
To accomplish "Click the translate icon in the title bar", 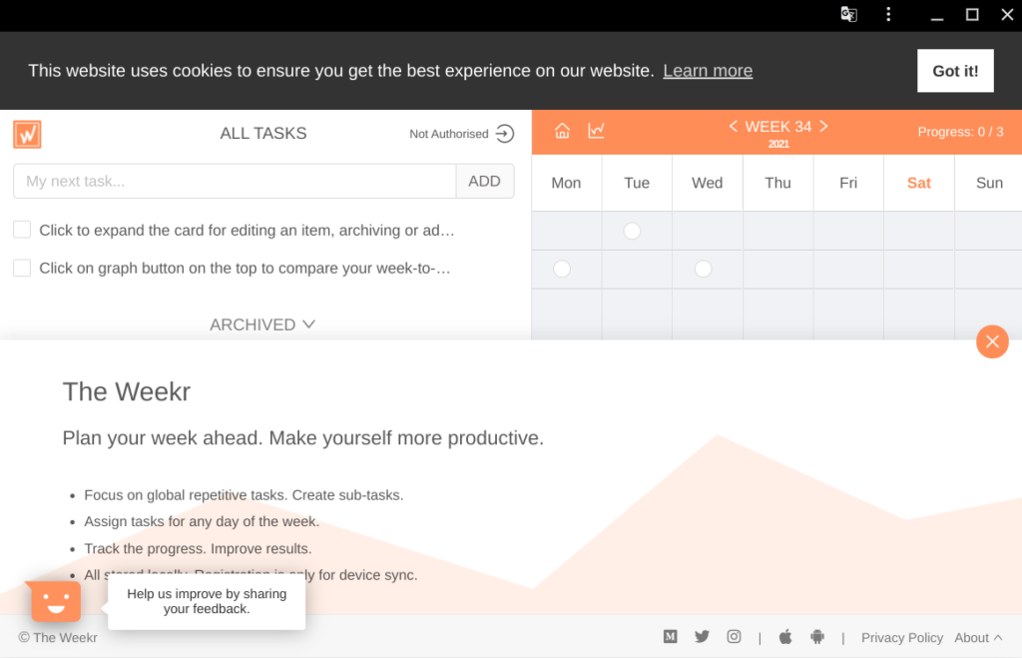I will pyautogui.click(x=848, y=14).
